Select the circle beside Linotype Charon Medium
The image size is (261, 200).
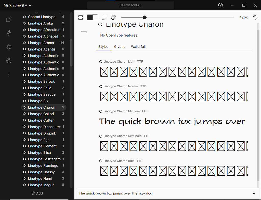coord(100,111)
